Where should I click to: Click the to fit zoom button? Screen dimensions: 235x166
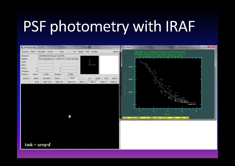(x=37, y=82)
